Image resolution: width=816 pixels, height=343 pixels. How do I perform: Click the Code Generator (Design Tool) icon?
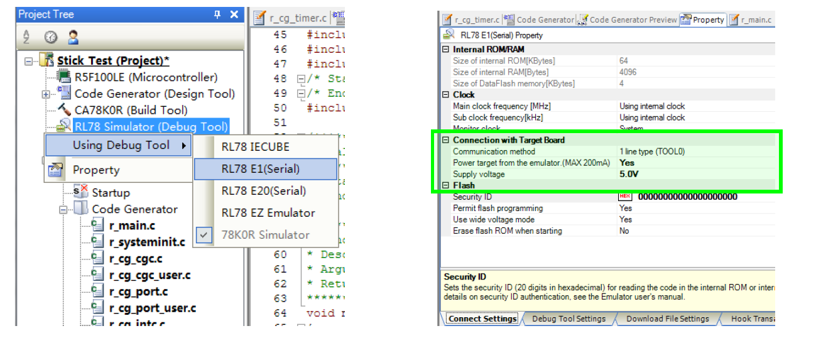pos(65,93)
